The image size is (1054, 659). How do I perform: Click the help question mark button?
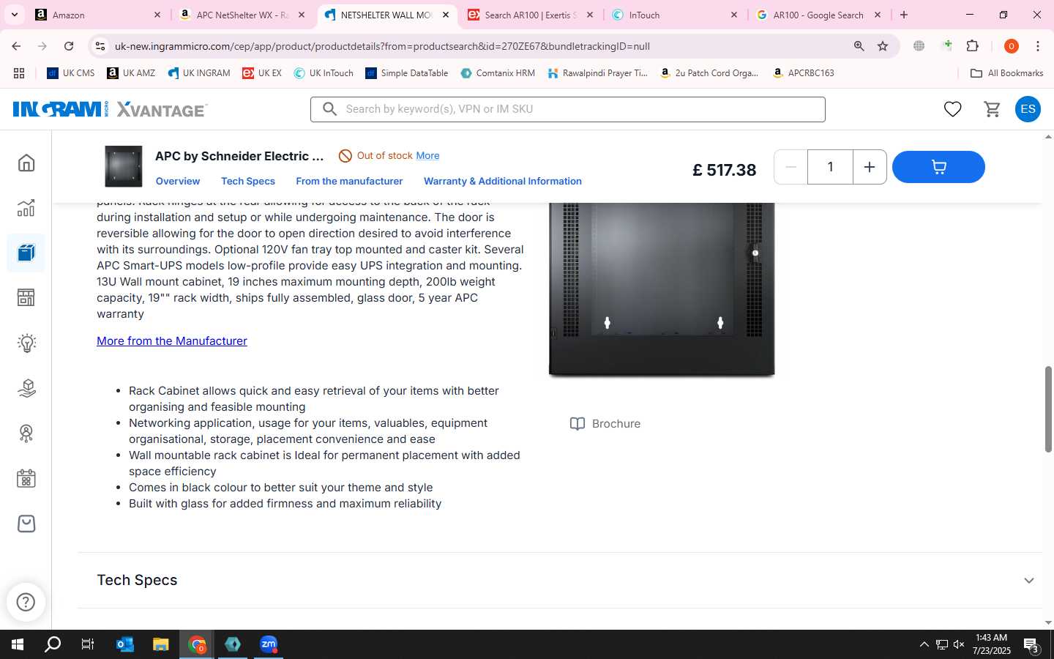tap(26, 602)
